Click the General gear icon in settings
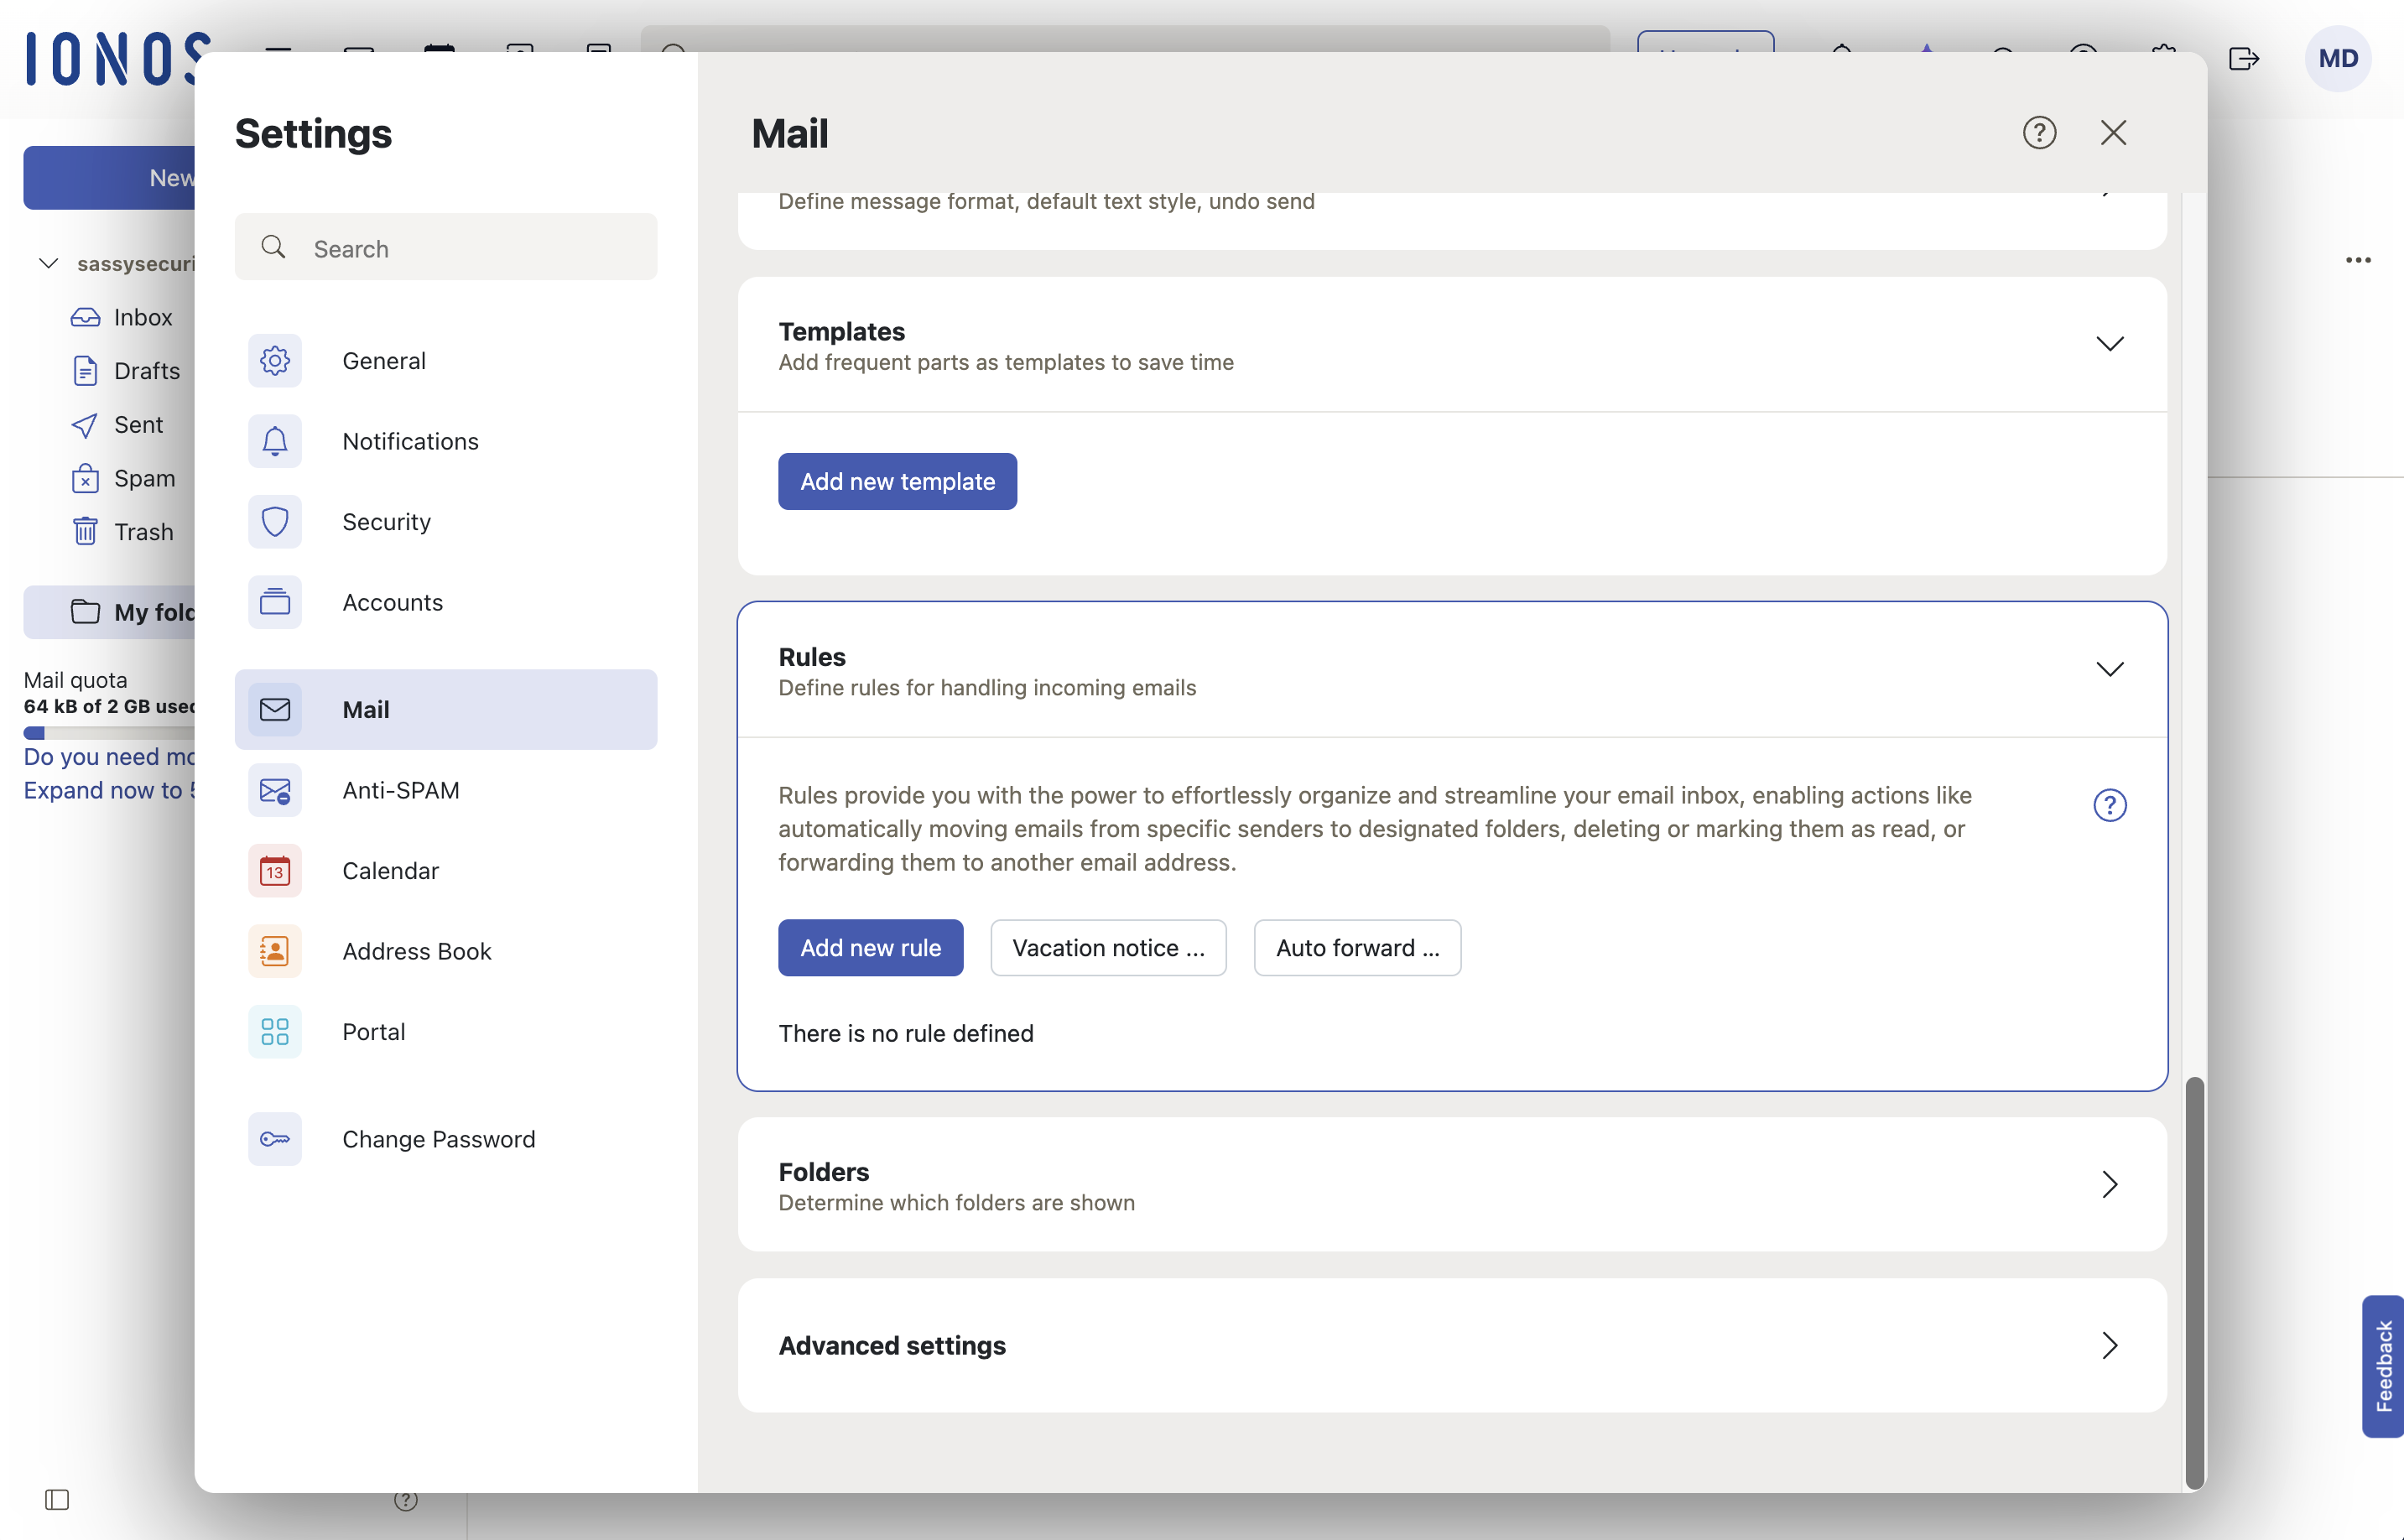The height and width of the screenshot is (1540, 2404). pos(275,360)
